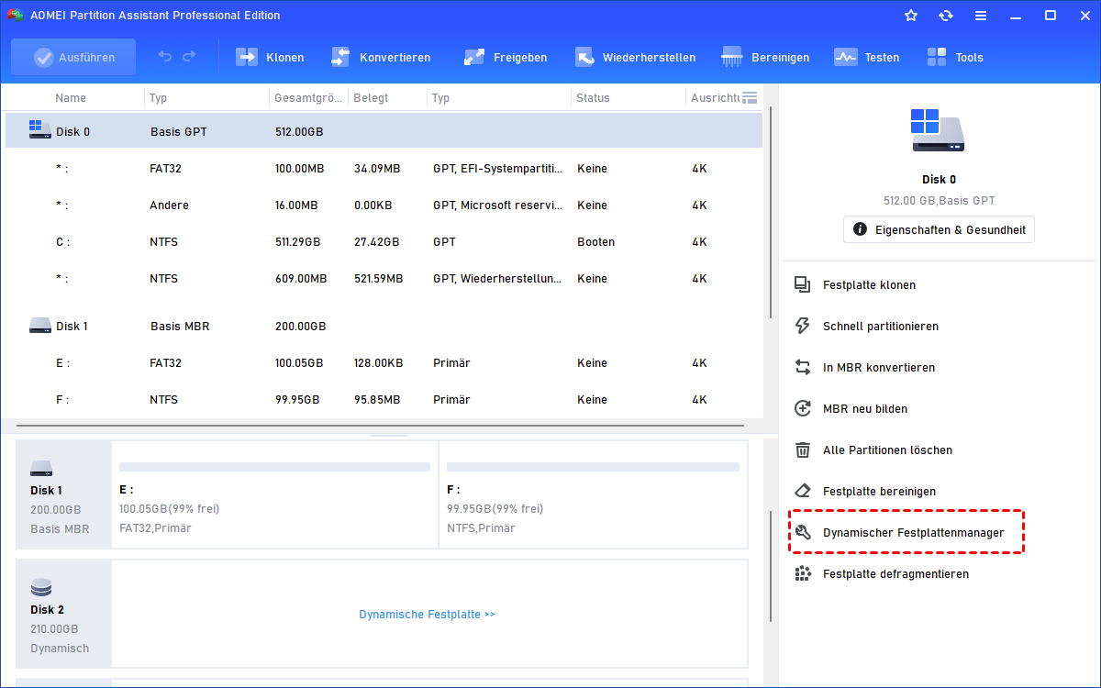The image size is (1101, 688).
Task: Choose In MBR konvertieren option text
Action: pyautogui.click(x=879, y=368)
